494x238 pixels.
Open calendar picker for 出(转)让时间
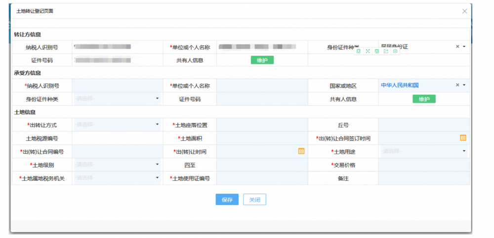point(301,151)
